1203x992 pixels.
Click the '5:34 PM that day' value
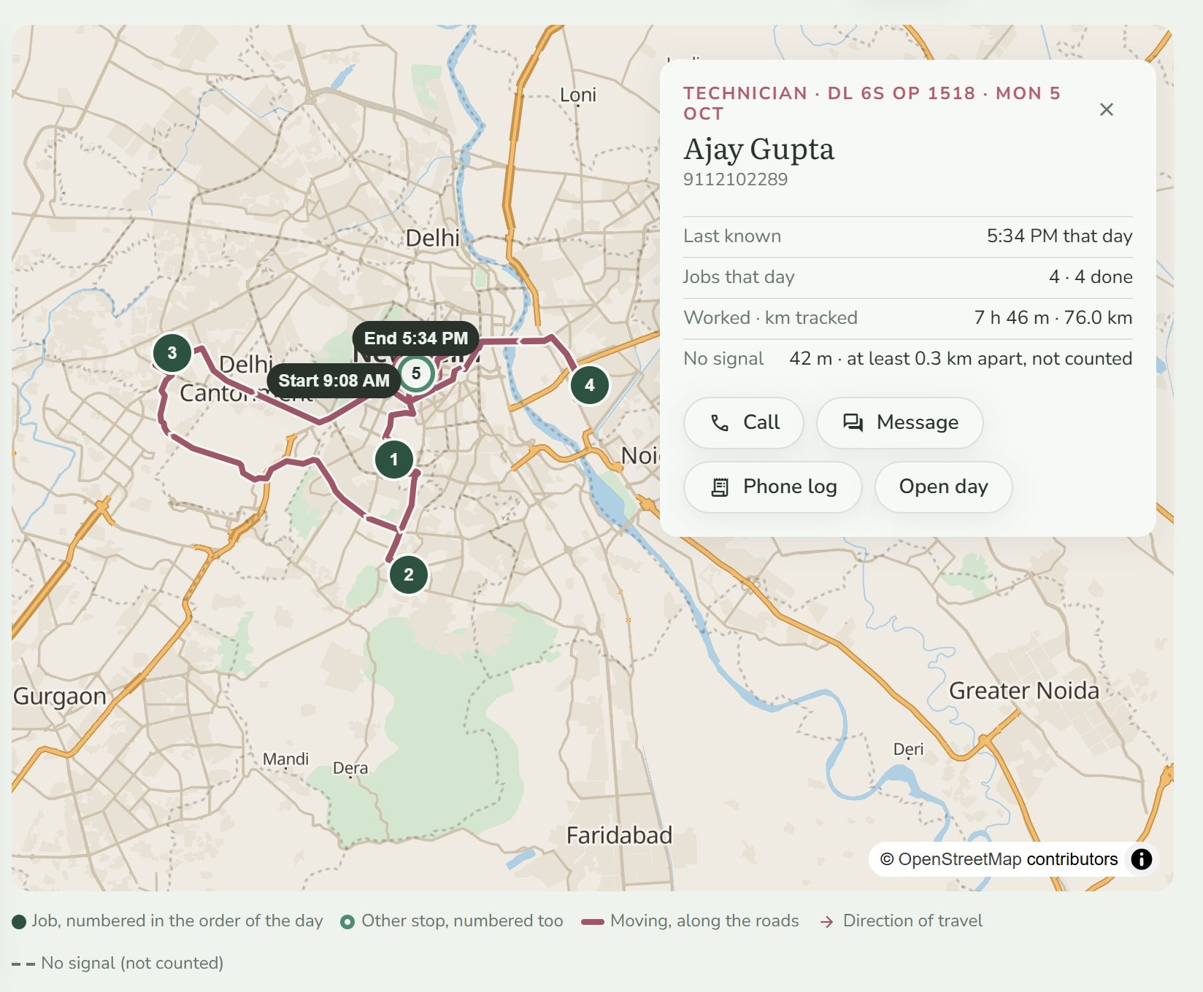click(x=1060, y=236)
